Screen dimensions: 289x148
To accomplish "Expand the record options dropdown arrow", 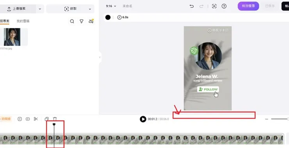I will [x=90, y=9].
